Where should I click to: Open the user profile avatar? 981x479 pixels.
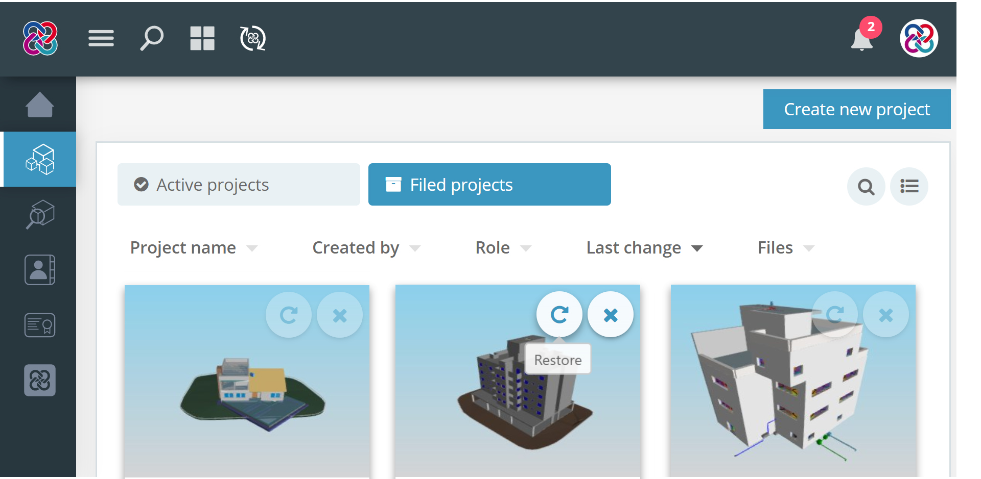(918, 39)
